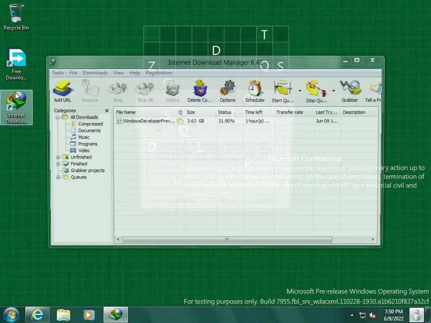
Task: Click the left scroll arrow of the download list
Action: coord(118,239)
